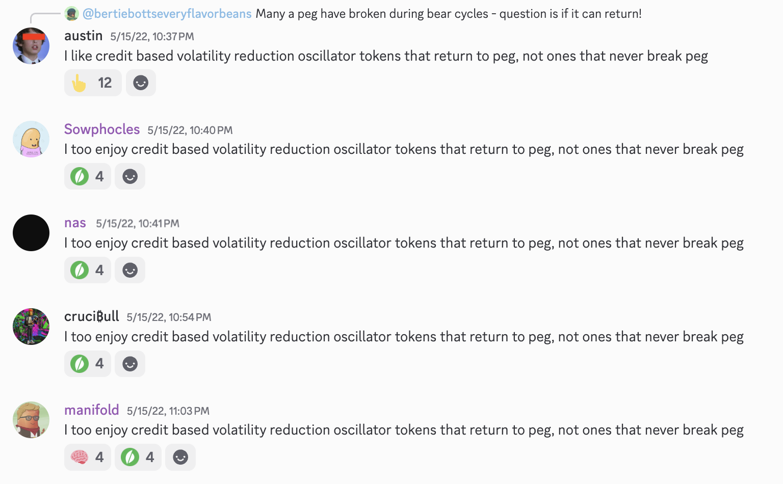Add a reaction to manifold's message
The height and width of the screenshot is (484, 783).
(x=180, y=457)
